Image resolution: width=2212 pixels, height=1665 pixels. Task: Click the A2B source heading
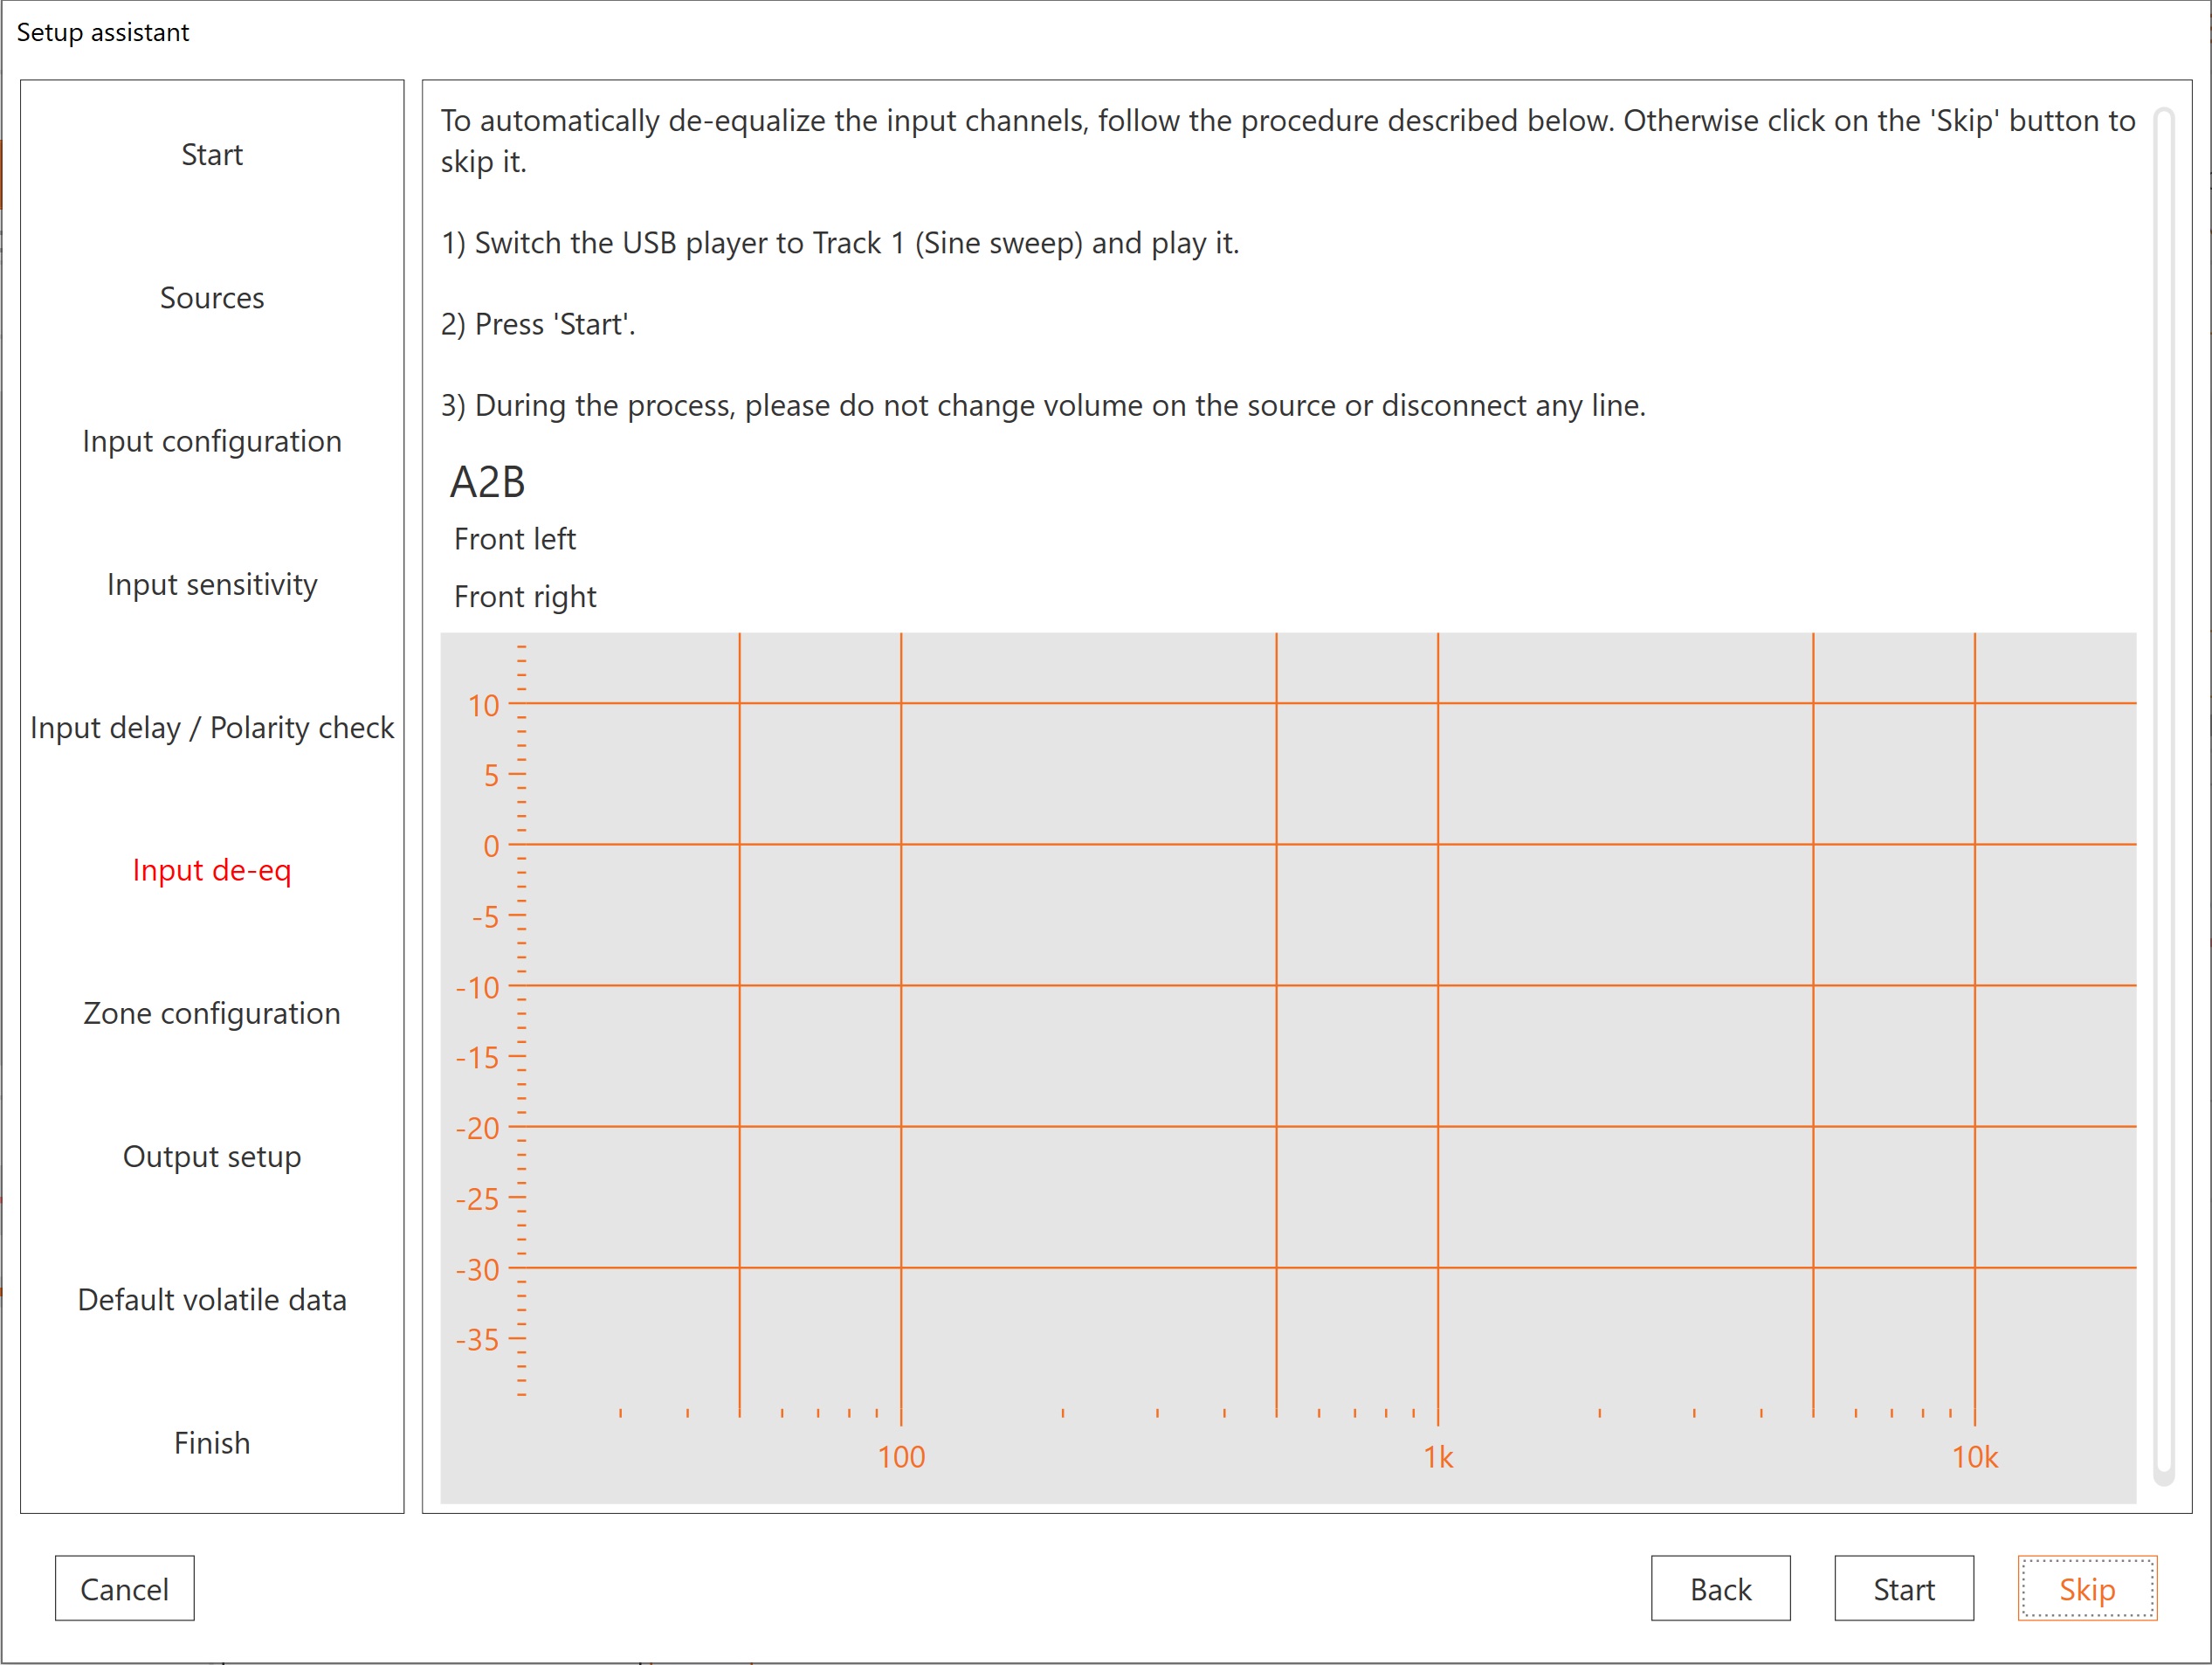(x=487, y=482)
